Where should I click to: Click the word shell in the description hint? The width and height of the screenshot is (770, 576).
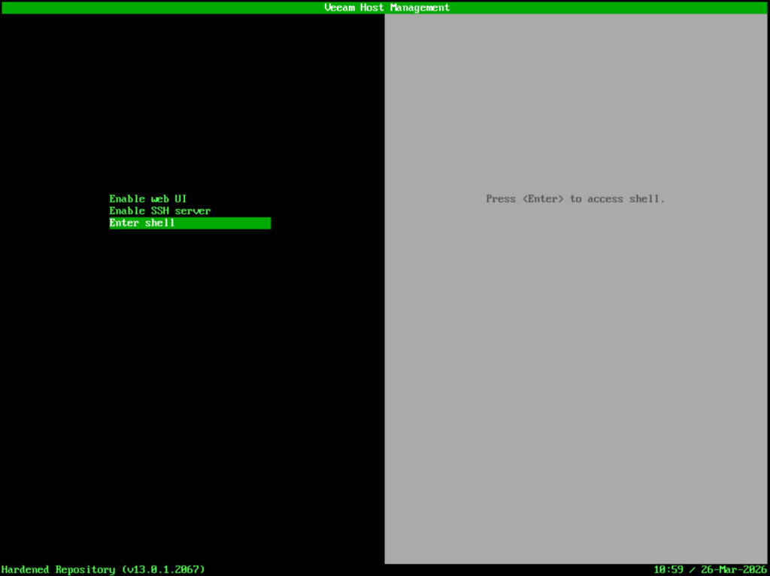tap(646, 199)
